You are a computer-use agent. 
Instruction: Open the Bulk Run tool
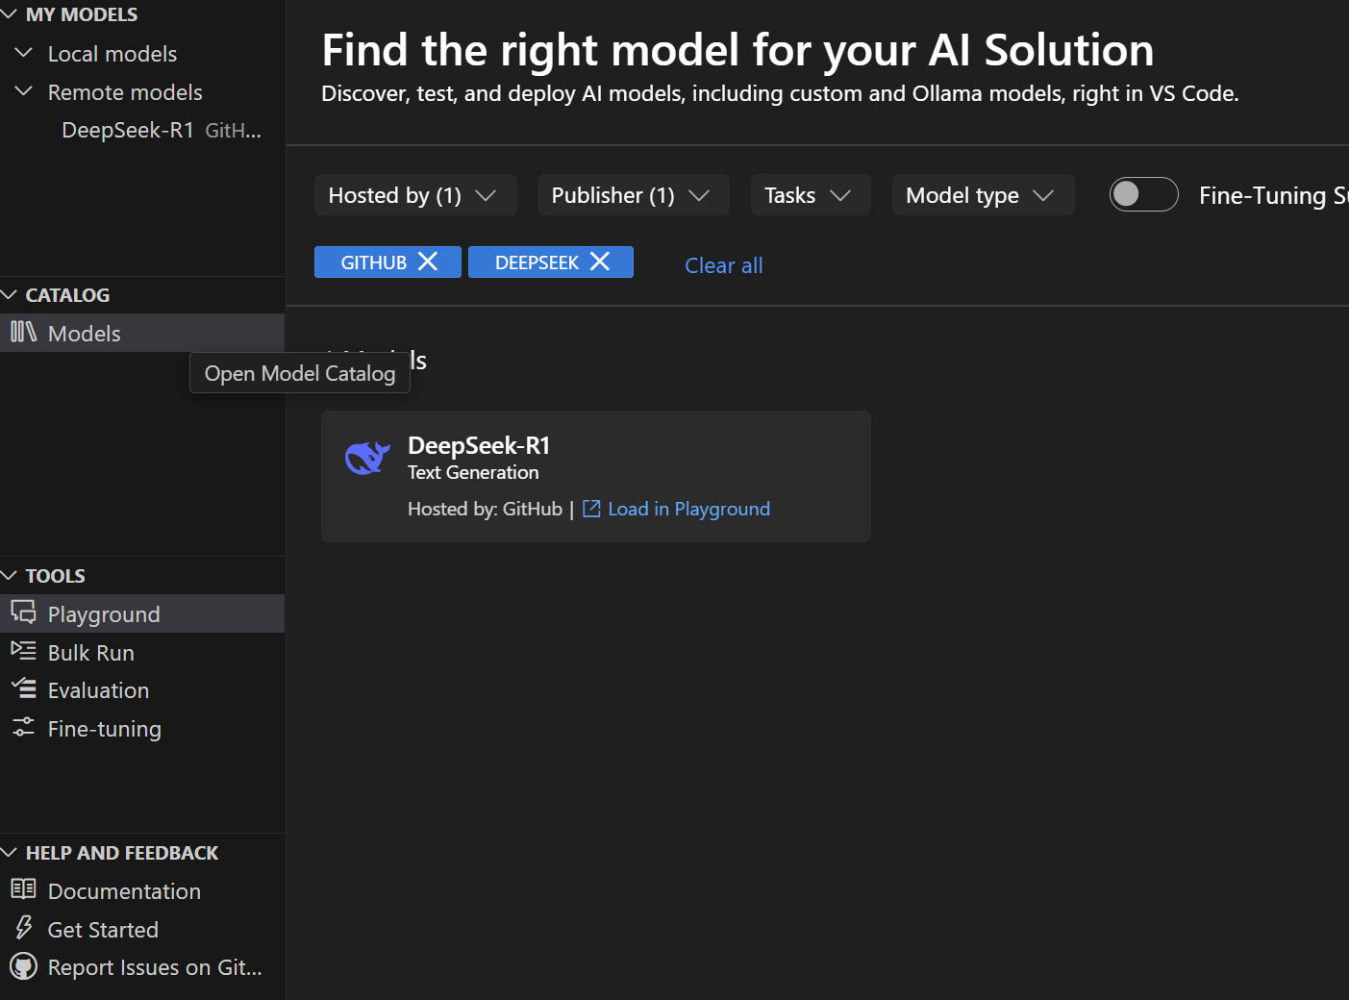coord(142,652)
